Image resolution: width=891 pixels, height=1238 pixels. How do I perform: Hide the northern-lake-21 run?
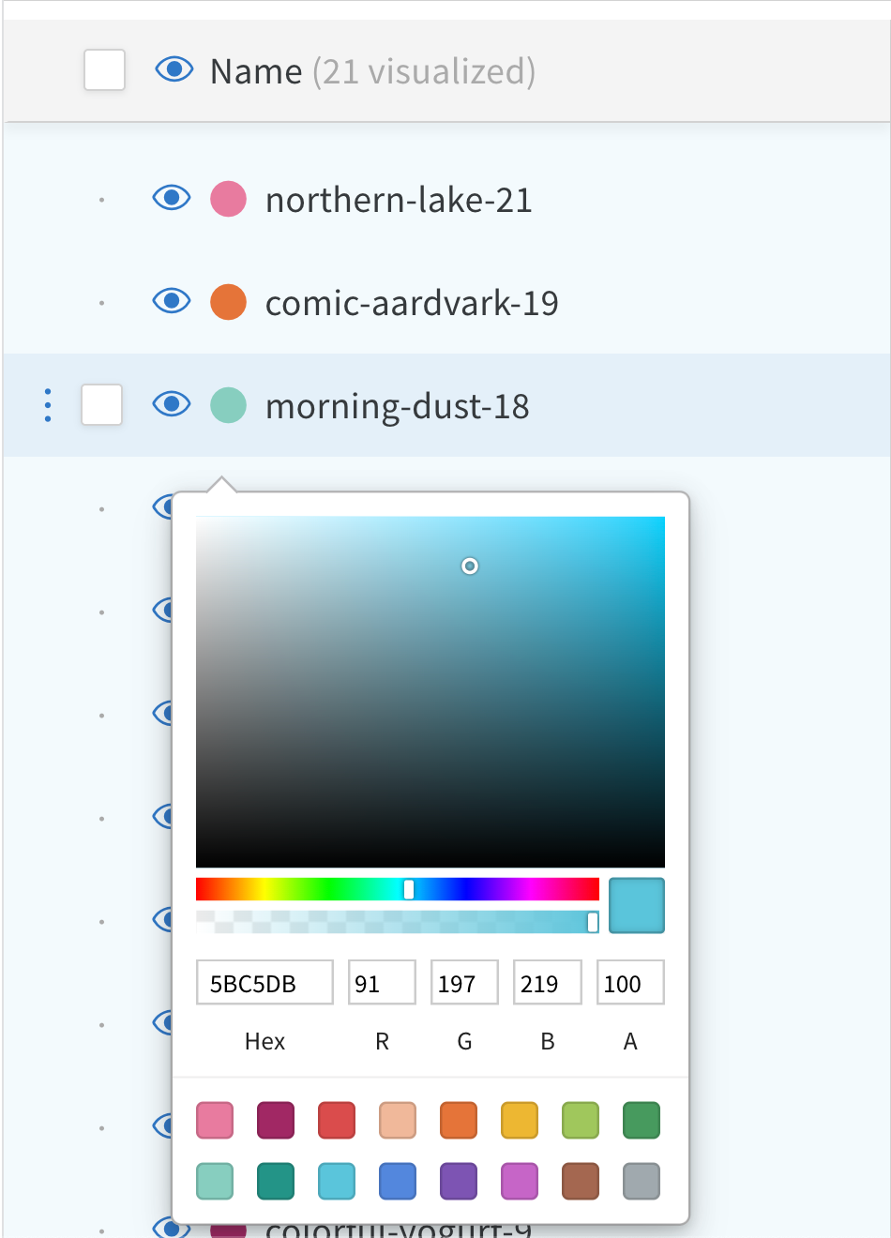pyautogui.click(x=171, y=199)
